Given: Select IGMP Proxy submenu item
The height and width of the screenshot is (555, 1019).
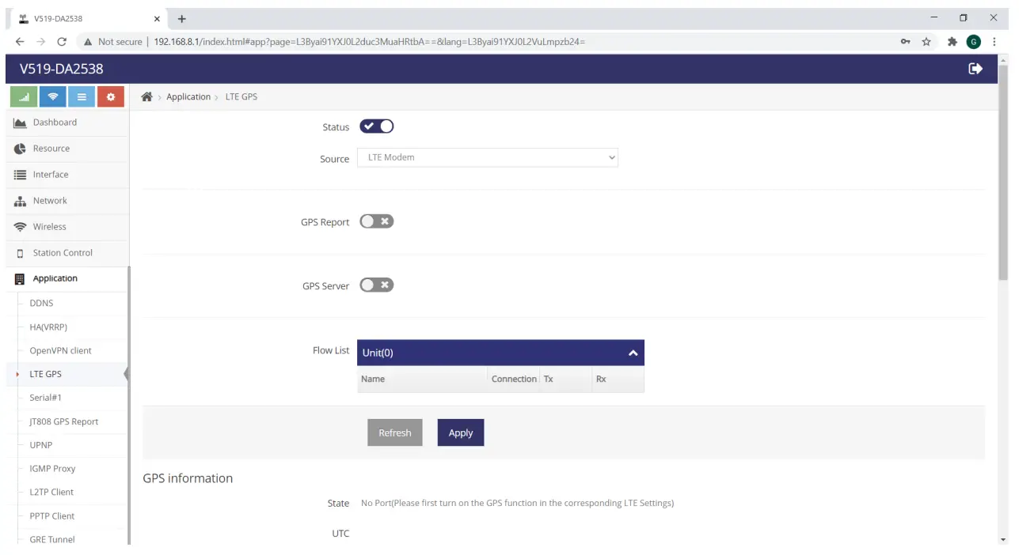Looking at the screenshot, I should pyautogui.click(x=52, y=469).
